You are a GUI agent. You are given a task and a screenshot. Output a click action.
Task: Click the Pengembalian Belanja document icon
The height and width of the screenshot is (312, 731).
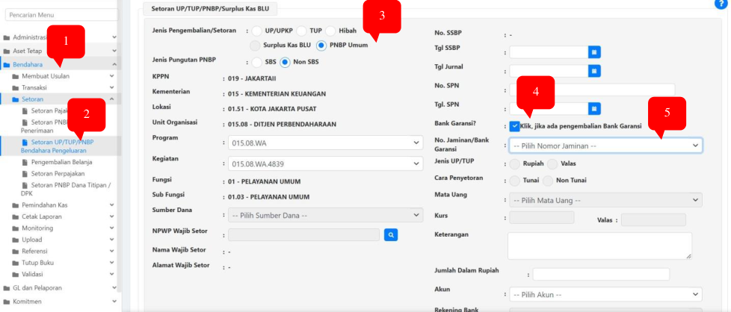(x=25, y=161)
